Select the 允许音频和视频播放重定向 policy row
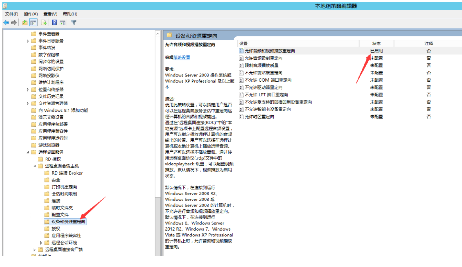Viewport: 462px width, 267px height. pos(270,51)
